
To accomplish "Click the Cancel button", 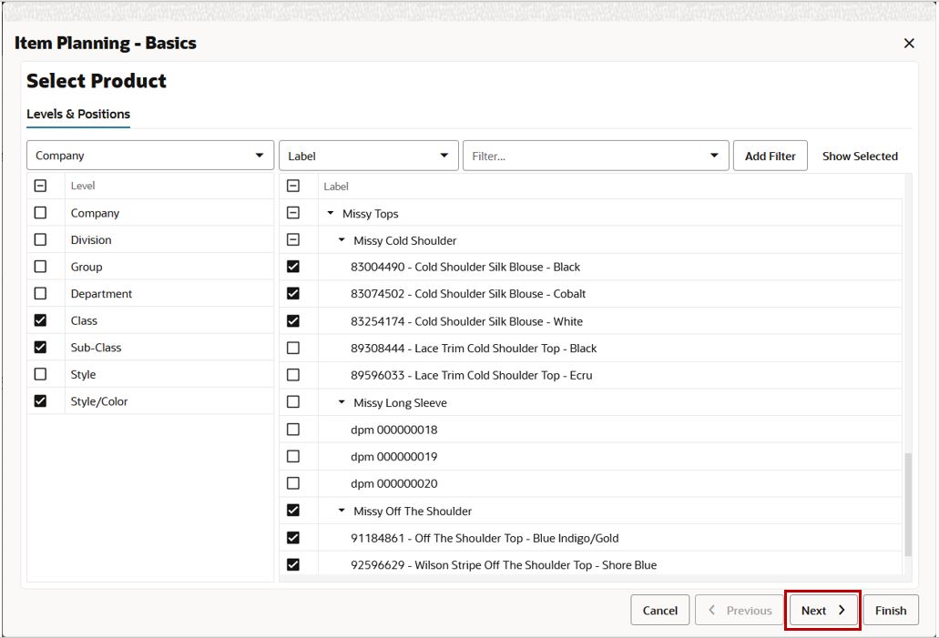I will click(x=660, y=610).
